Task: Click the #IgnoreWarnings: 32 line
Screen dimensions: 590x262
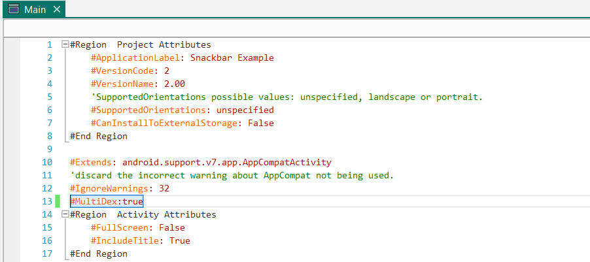Action: tap(120, 189)
